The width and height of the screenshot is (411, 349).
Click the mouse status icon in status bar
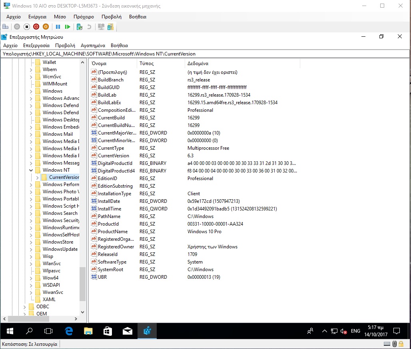(x=395, y=344)
